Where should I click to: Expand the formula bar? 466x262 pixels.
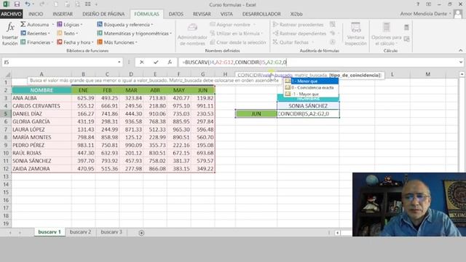(461, 62)
